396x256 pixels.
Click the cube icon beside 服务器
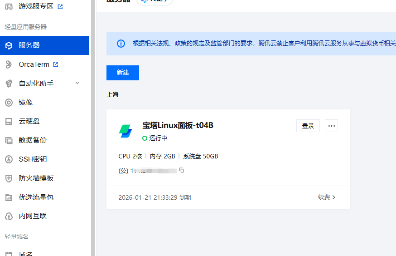point(9,45)
